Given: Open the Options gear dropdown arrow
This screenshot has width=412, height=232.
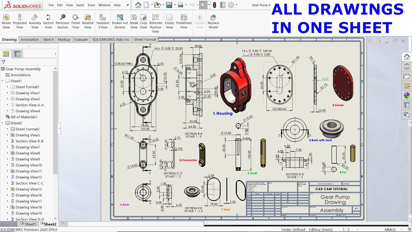Looking at the screenshot, I should tap(236, 5).
